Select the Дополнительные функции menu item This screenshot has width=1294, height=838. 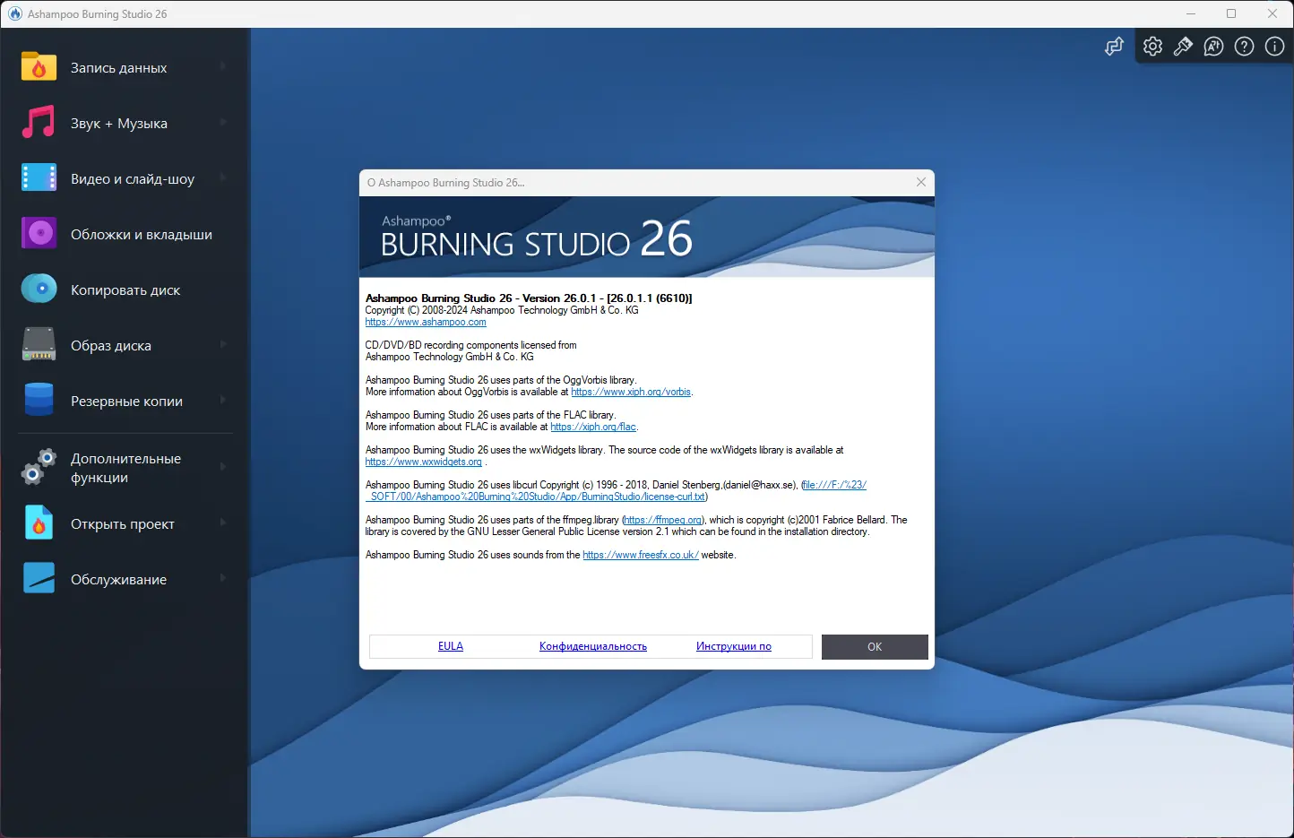125,468
